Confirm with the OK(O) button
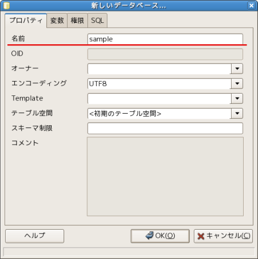The width and height of the screenshot is (258, 259). pos(160,236)
